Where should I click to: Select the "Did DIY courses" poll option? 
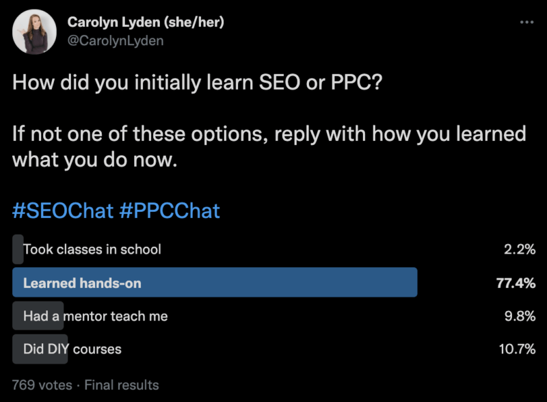(72, 349)
